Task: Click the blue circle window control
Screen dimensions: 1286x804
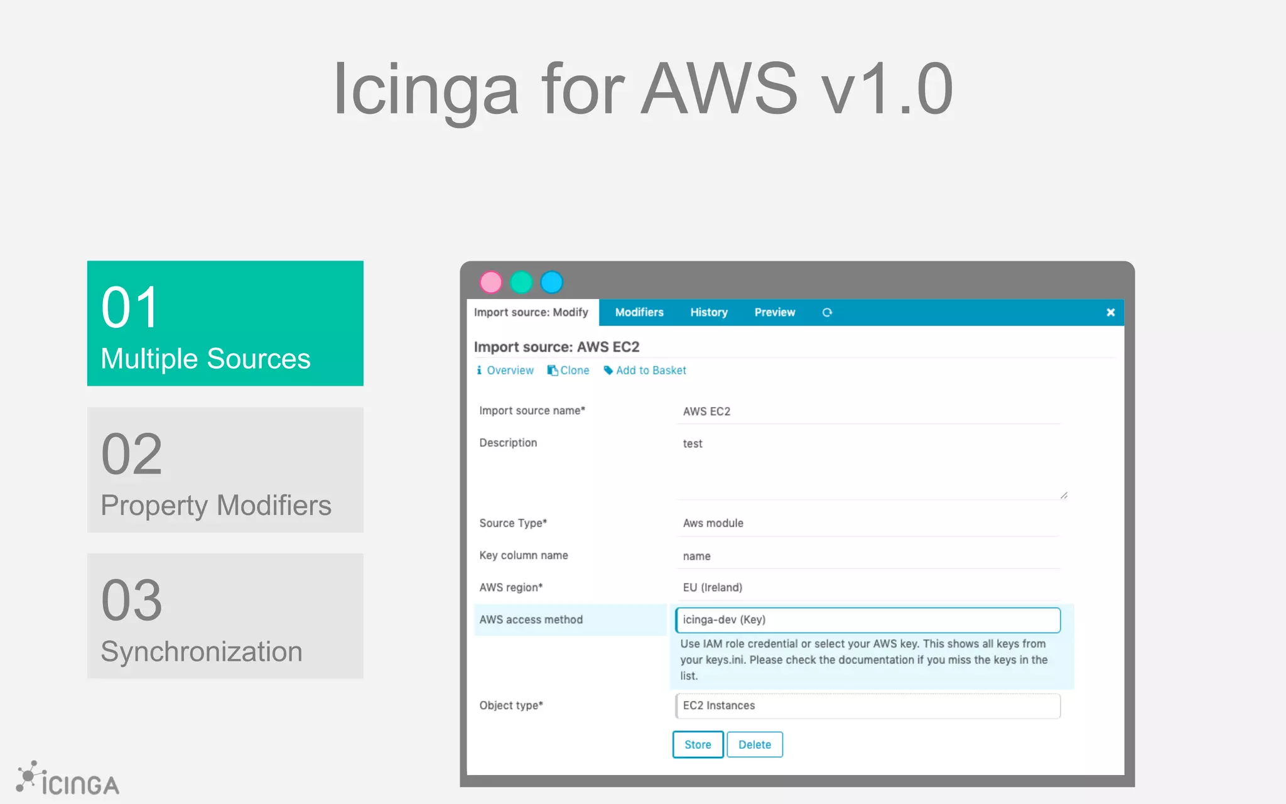Action: 552,282
